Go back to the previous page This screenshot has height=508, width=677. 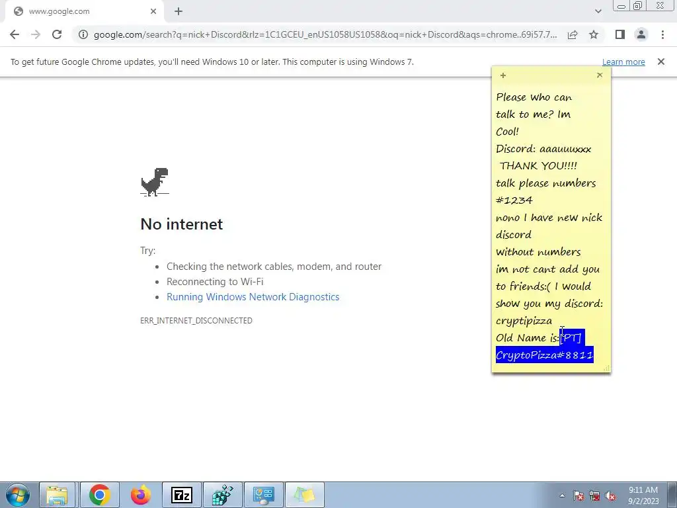(x=15, y=34)
